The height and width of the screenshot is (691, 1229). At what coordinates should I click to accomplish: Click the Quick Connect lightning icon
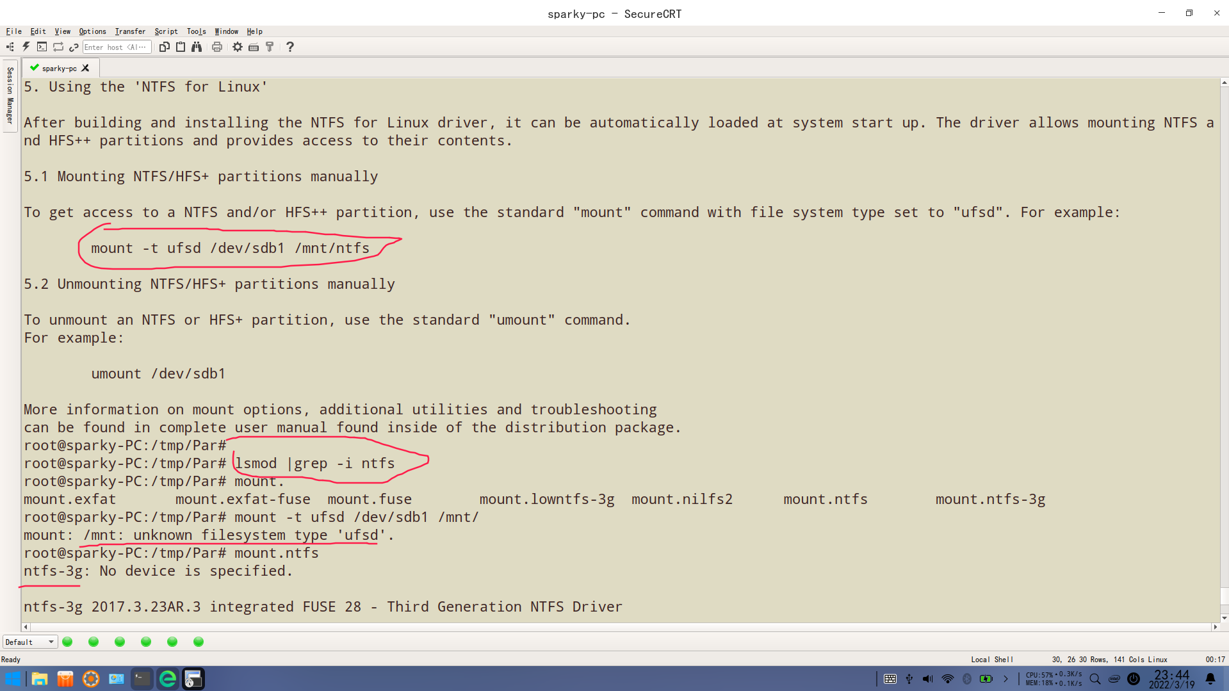click(26, 47)
